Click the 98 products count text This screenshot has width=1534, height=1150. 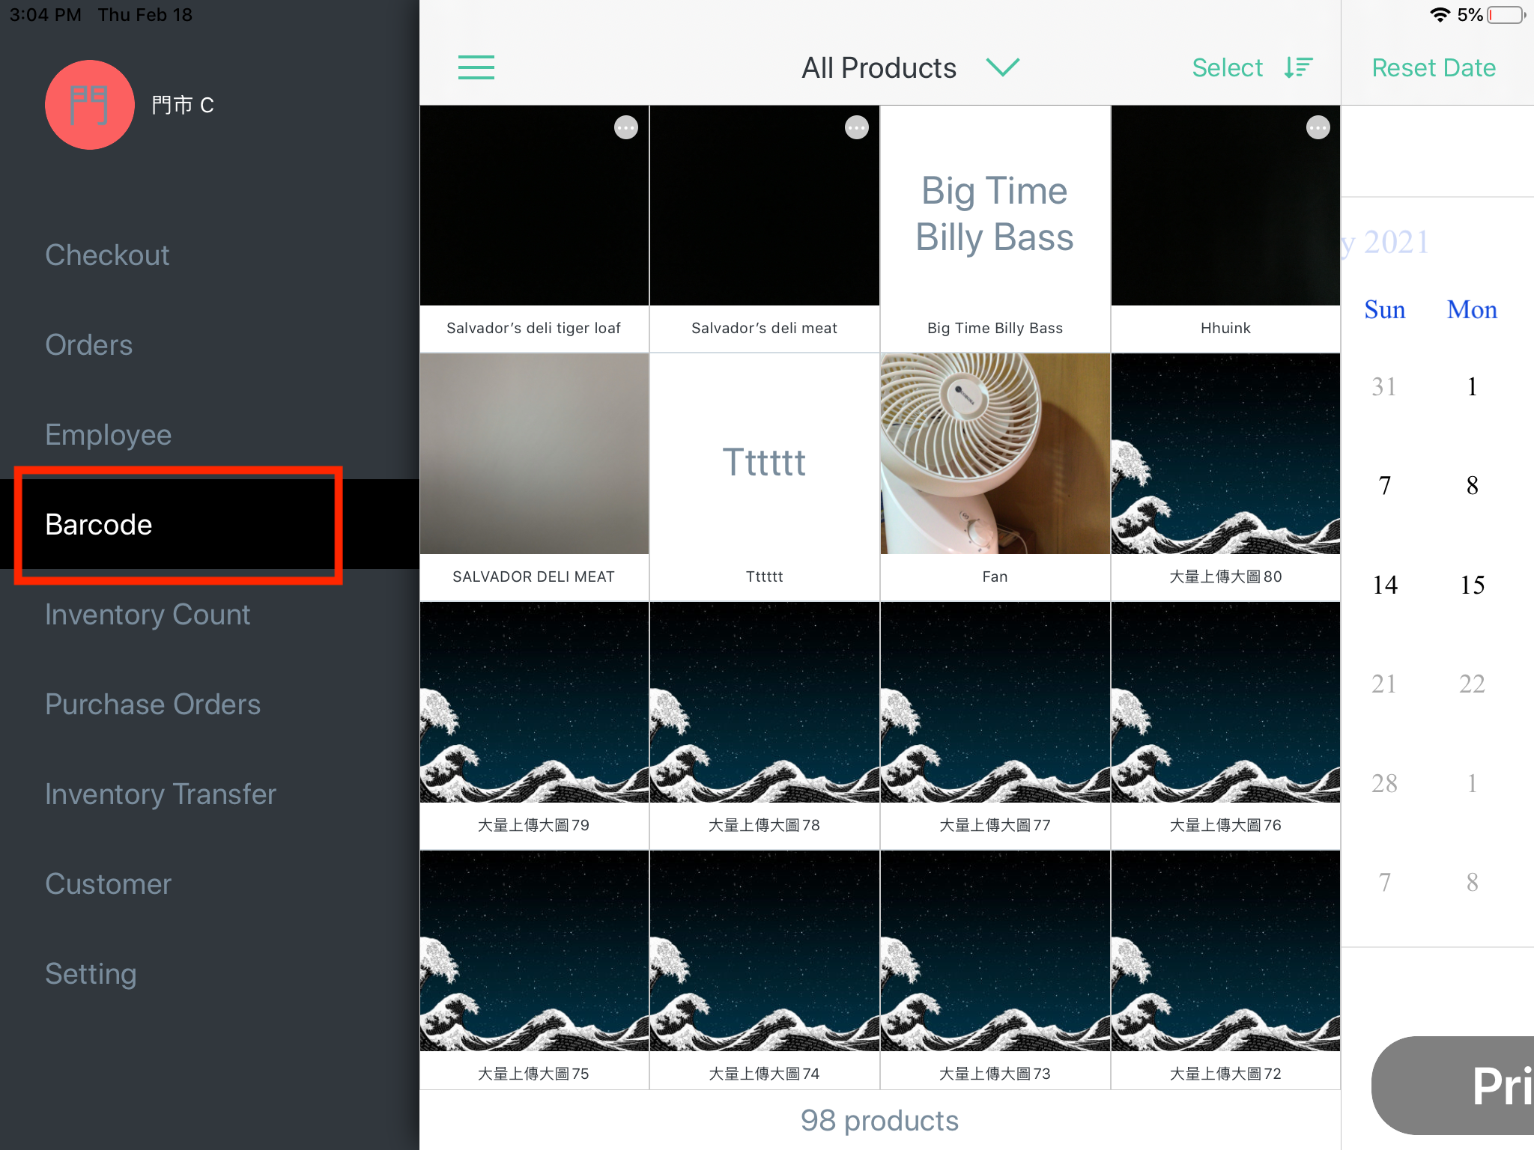879,1120
